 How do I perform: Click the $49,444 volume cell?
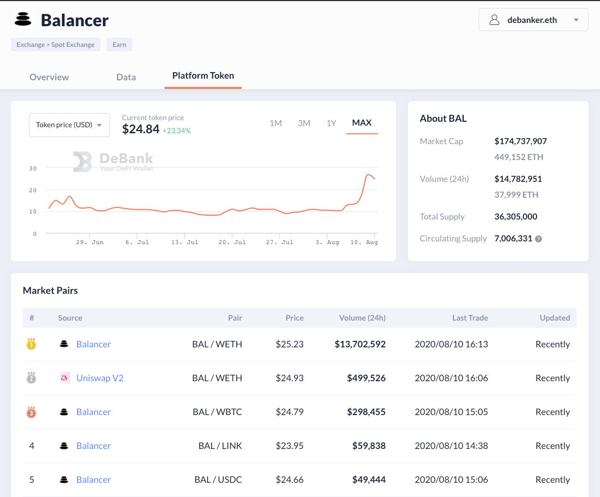[x=369, y=480]
